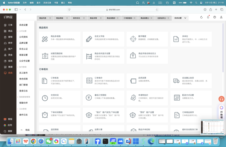Expand the tab list dropdown chevron
Screen dimensions: 226x147
185,18
